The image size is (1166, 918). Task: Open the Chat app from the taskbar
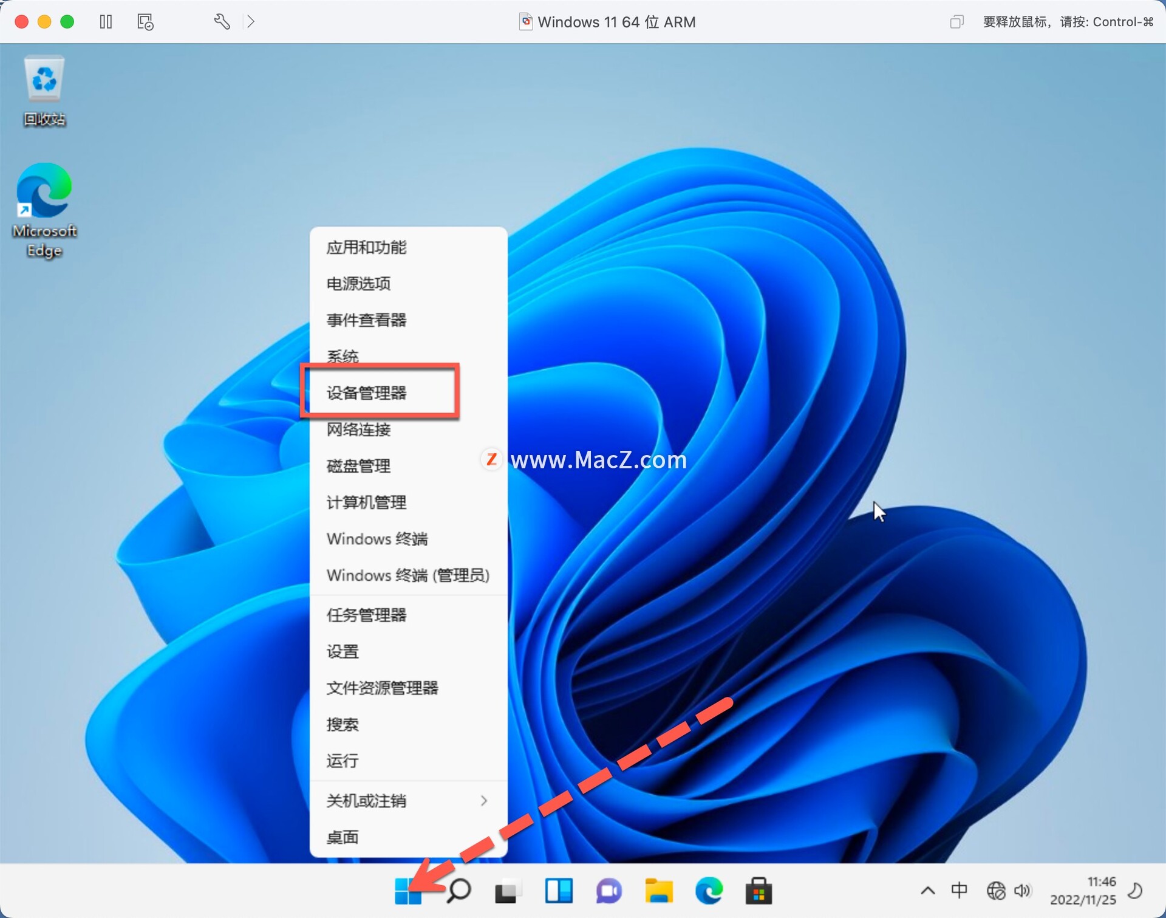point(609,891)
